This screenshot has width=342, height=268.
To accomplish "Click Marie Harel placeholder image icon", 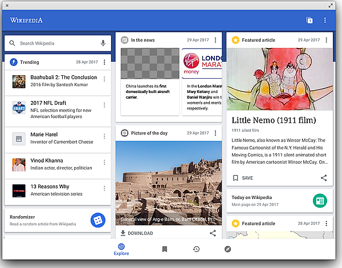I will pos(19,139).
